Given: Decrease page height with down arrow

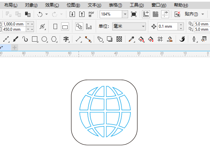Looking at the screenshot, I should pos(28,29).
